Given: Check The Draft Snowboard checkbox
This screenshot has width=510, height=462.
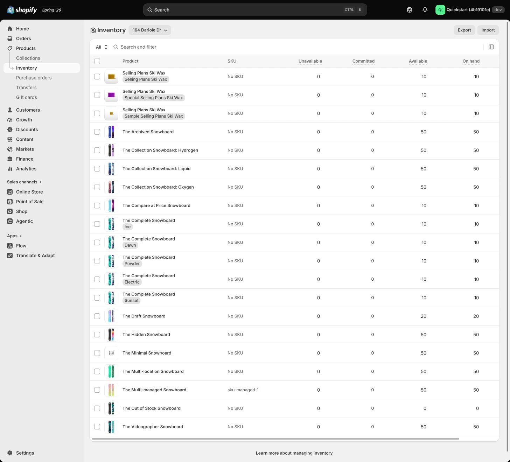Looking at the screenshot, I should [97, 316].
